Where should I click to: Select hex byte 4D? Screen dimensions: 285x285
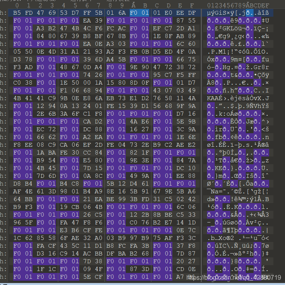(52, 52)
